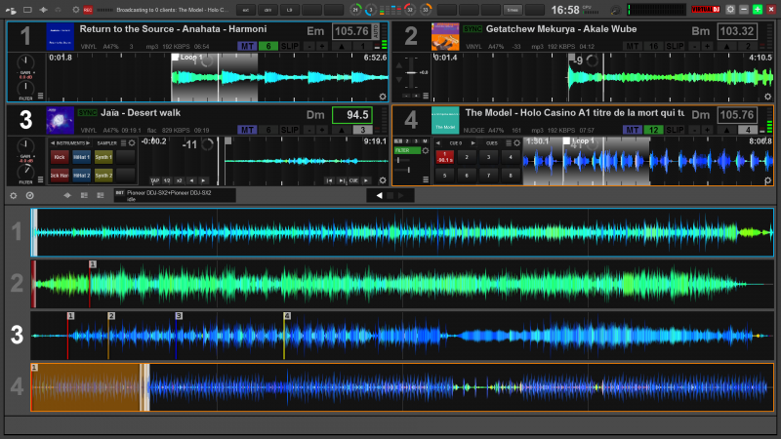Screen dimensions: 781x439
Task: Click CUE transport button on deck 3
Action: 353,180
